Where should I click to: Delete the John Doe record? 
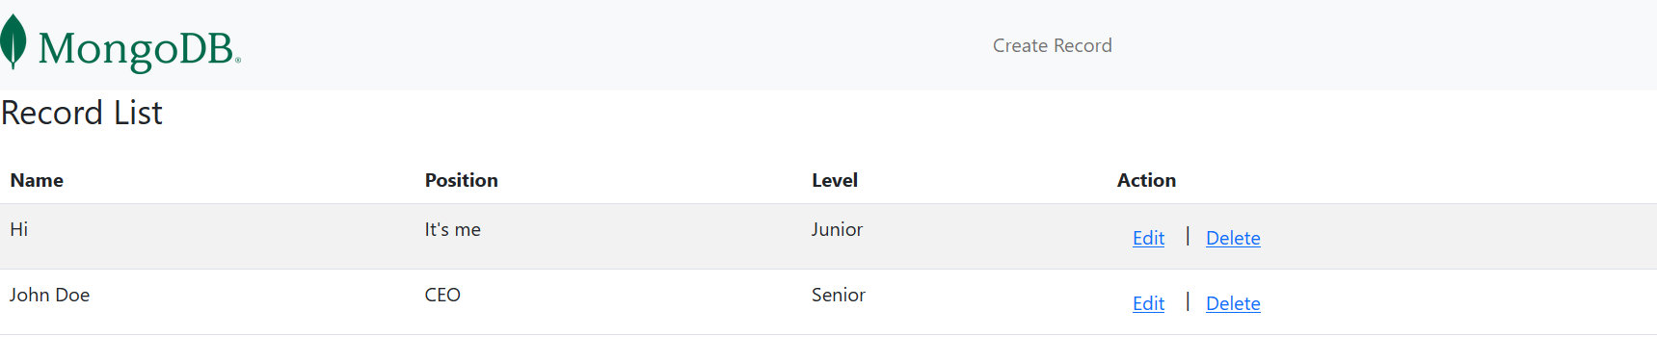(1233, 303)
